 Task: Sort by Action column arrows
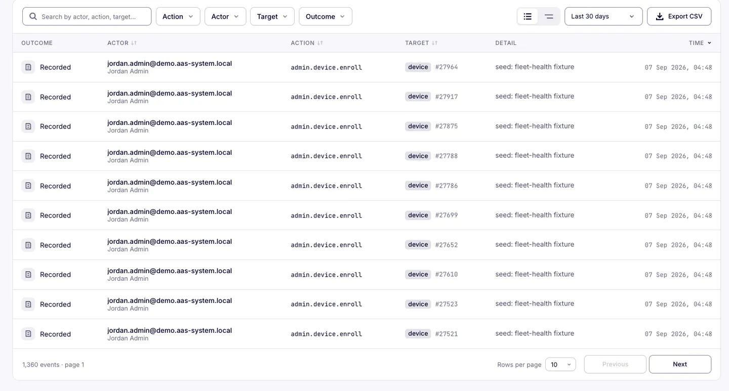(320, 43)
